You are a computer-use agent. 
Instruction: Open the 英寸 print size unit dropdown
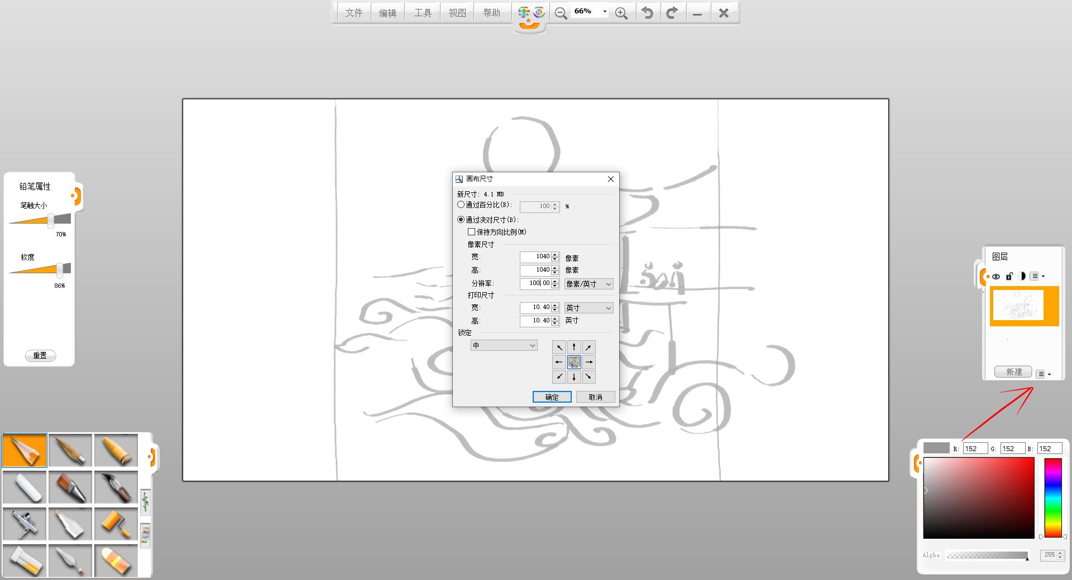(x=588, y=308)
